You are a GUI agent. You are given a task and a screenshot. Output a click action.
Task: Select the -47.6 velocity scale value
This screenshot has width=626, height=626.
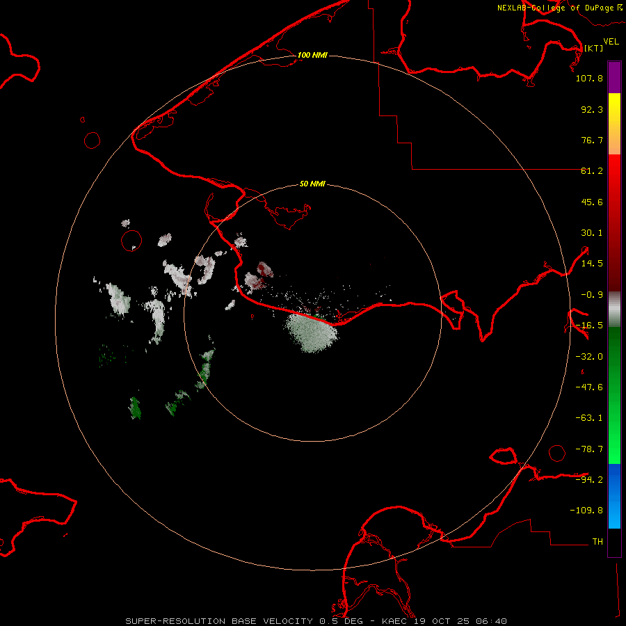(589, 387)
